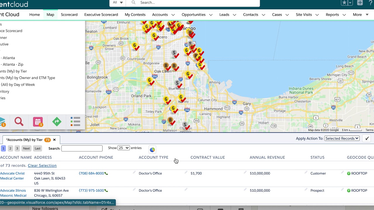Screen dimensions: 374x210
Task: Click the apply action checkmark button
Action: (x=367, y=139)
